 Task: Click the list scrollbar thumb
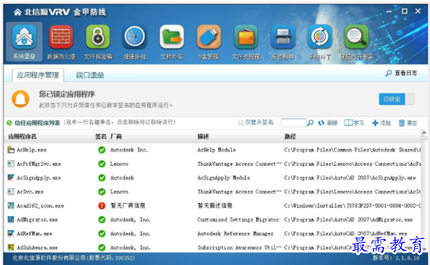(x=424, y=138)
